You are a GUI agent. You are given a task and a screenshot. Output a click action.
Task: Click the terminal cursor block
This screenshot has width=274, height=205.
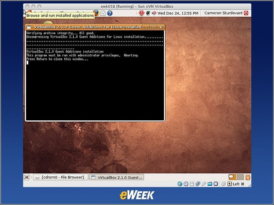(27, 63)
